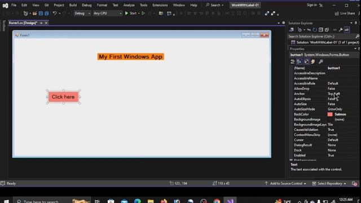The image size is (361, 203).
Task: Click the Search box in title bar
Action: point(214,5)
